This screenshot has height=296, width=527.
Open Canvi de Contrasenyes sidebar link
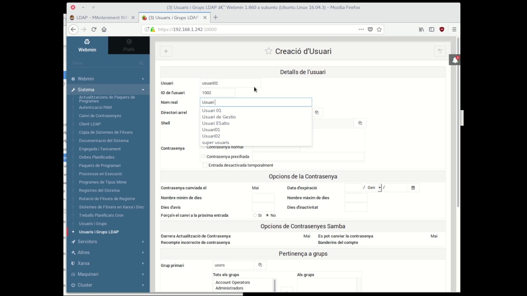[x=100, y=116]
